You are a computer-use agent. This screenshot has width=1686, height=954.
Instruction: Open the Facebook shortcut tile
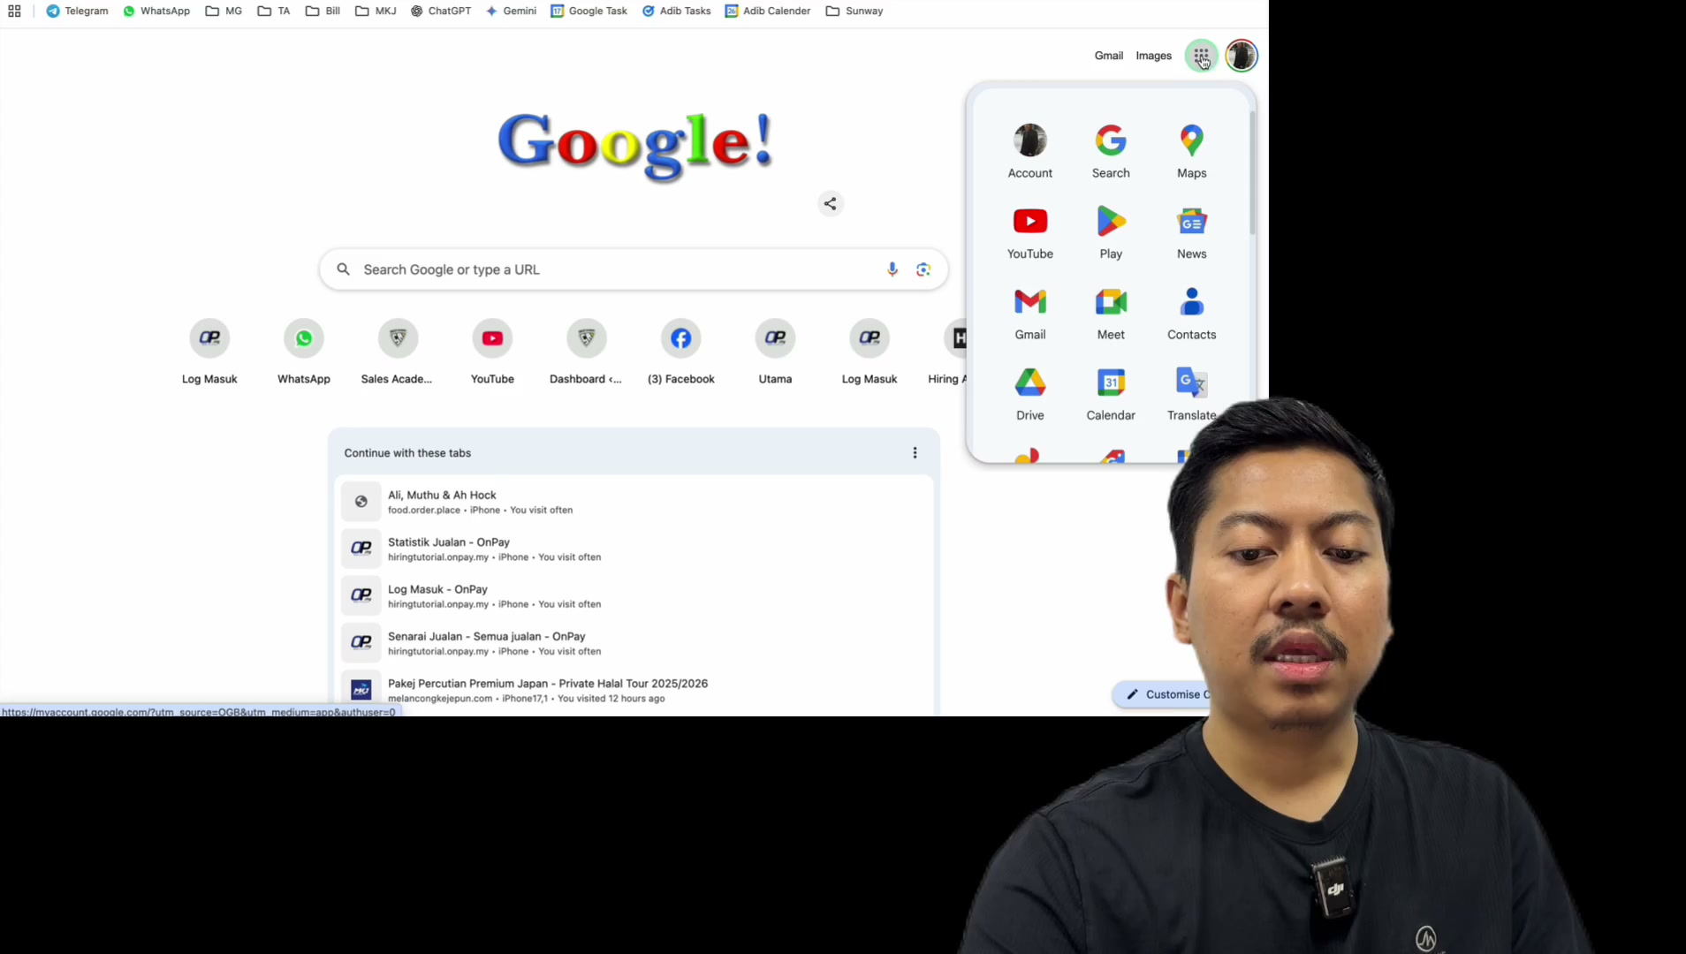point(680,352)
